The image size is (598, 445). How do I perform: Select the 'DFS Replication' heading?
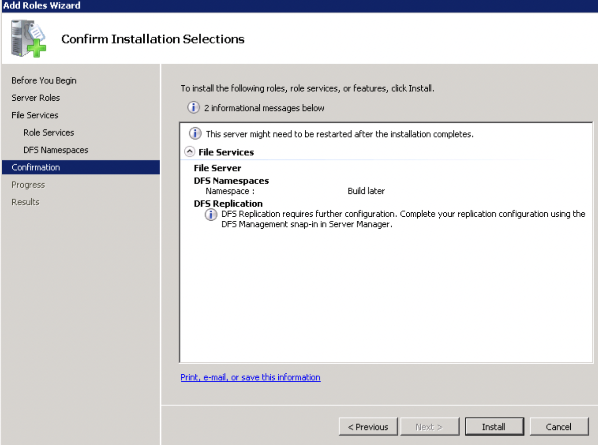(228, 204)
